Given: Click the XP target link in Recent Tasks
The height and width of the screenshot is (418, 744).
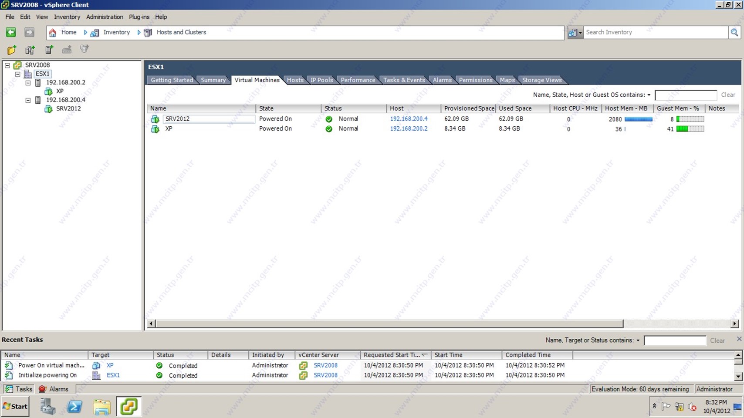Looking at the screenshot, I should point(110,366).
